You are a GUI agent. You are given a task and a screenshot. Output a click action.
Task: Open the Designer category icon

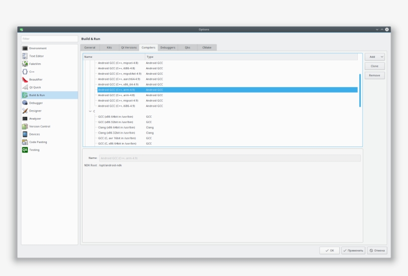click(25, 111)
